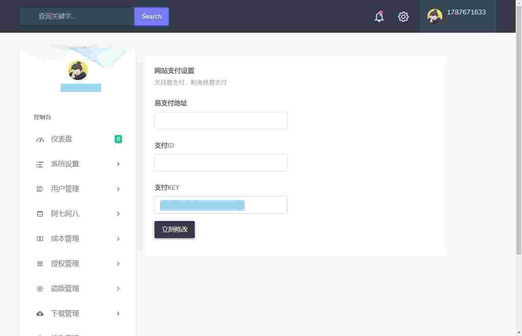Click the cloud icon beside 下载管理
Screen dimensions: 522x336
(40, 314)
